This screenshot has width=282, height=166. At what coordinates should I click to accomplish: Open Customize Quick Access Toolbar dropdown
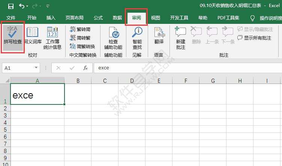(48, 6)
